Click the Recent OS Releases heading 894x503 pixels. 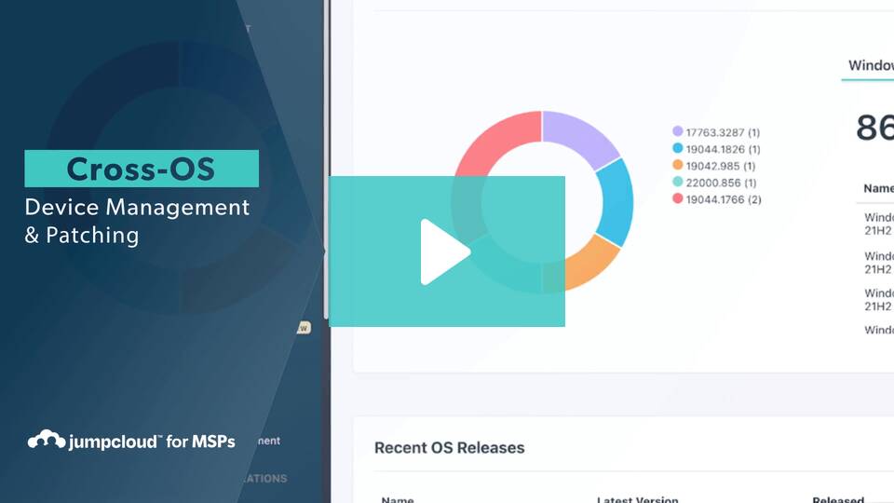[449, 448]
